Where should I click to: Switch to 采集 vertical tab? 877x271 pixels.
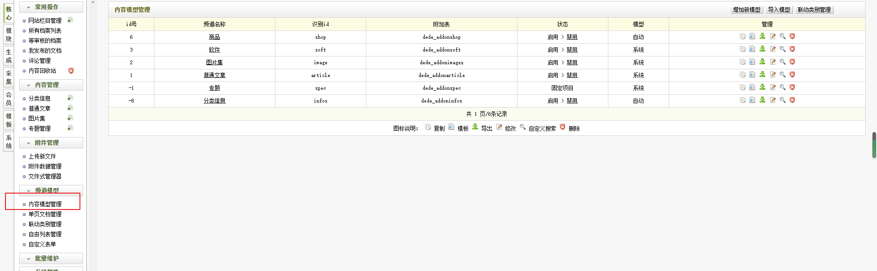tap(9, 77)
